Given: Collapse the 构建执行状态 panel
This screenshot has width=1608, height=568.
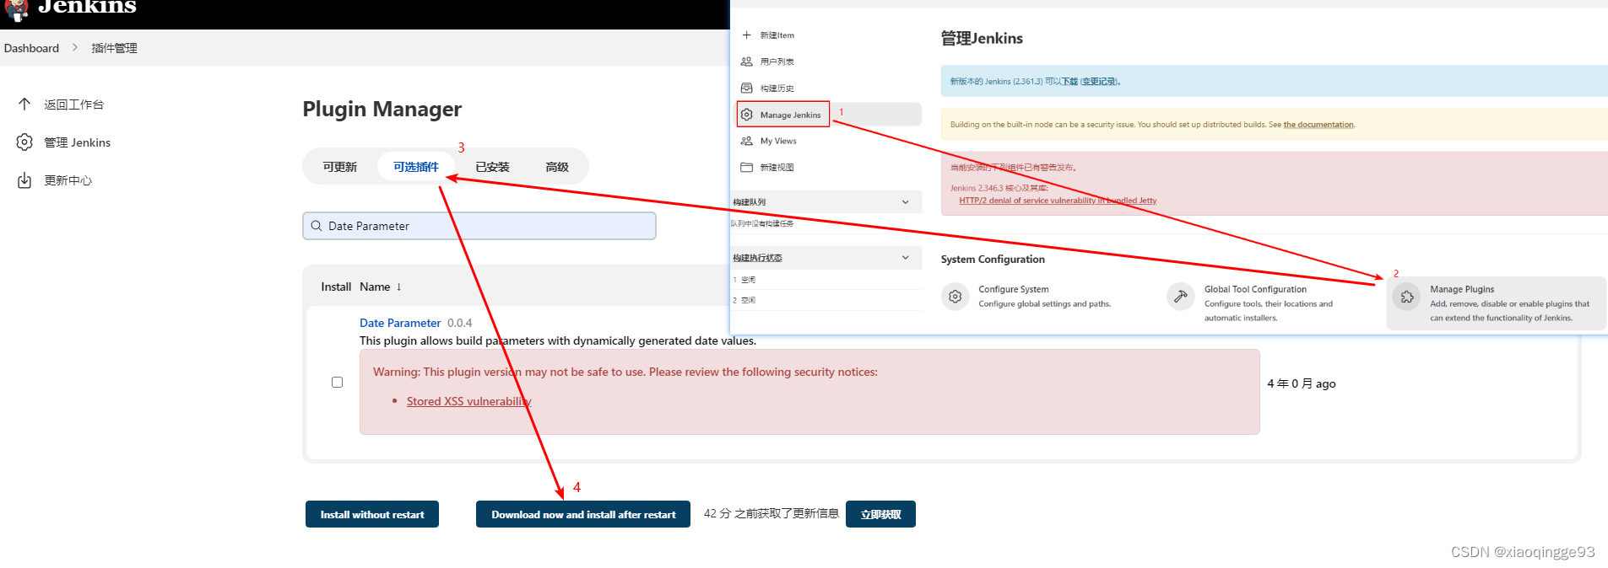Looking at the screenshot, I should [x=905, y=258].
